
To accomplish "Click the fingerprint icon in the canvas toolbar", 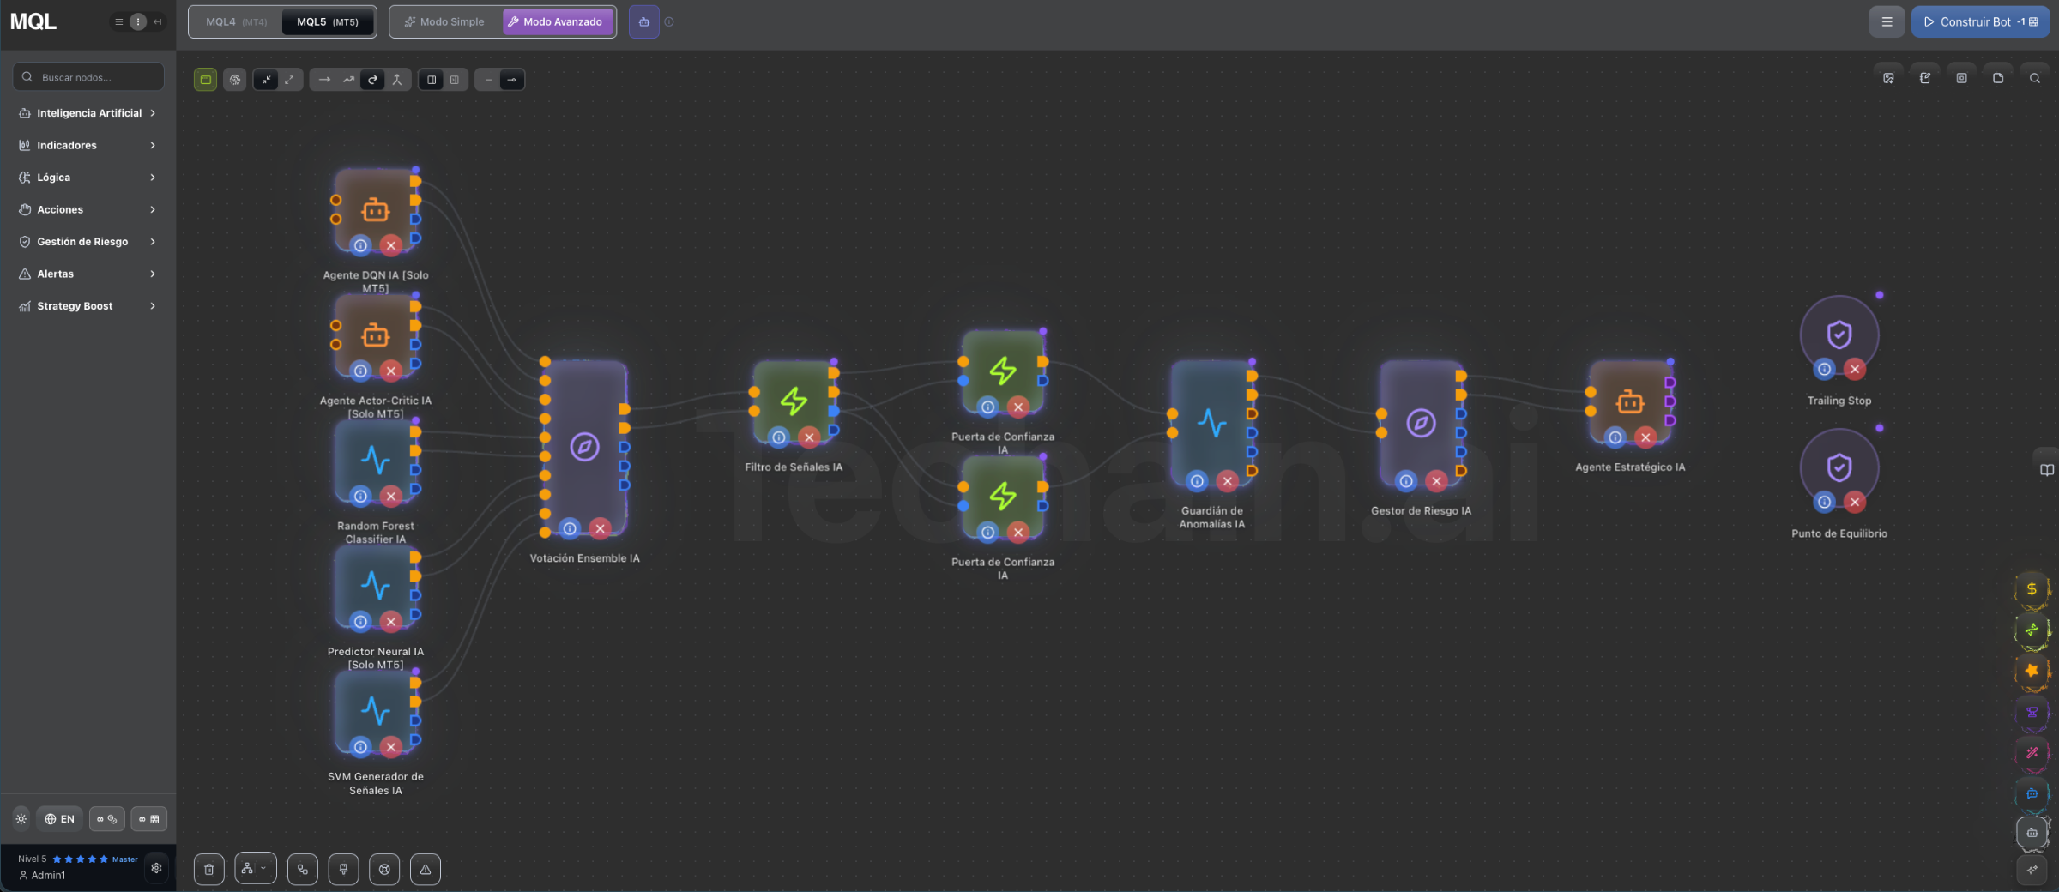I will (x=234, y=80).
